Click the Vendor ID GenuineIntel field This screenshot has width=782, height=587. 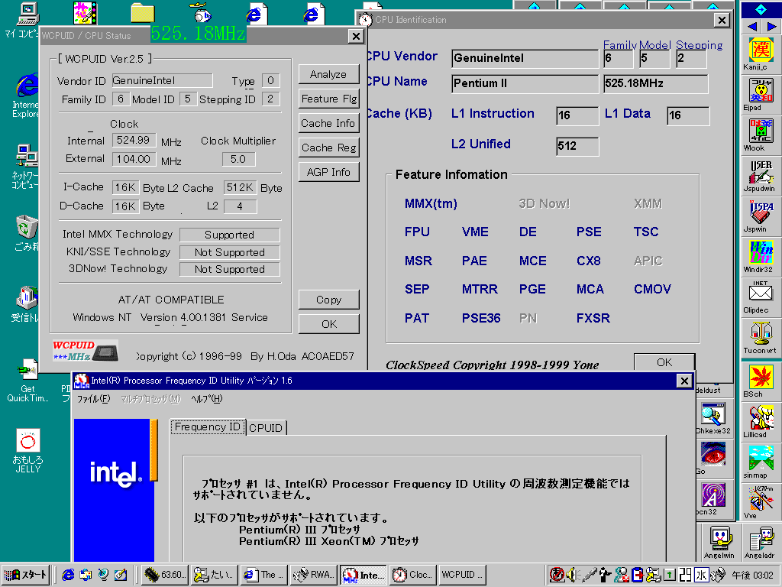162,81
